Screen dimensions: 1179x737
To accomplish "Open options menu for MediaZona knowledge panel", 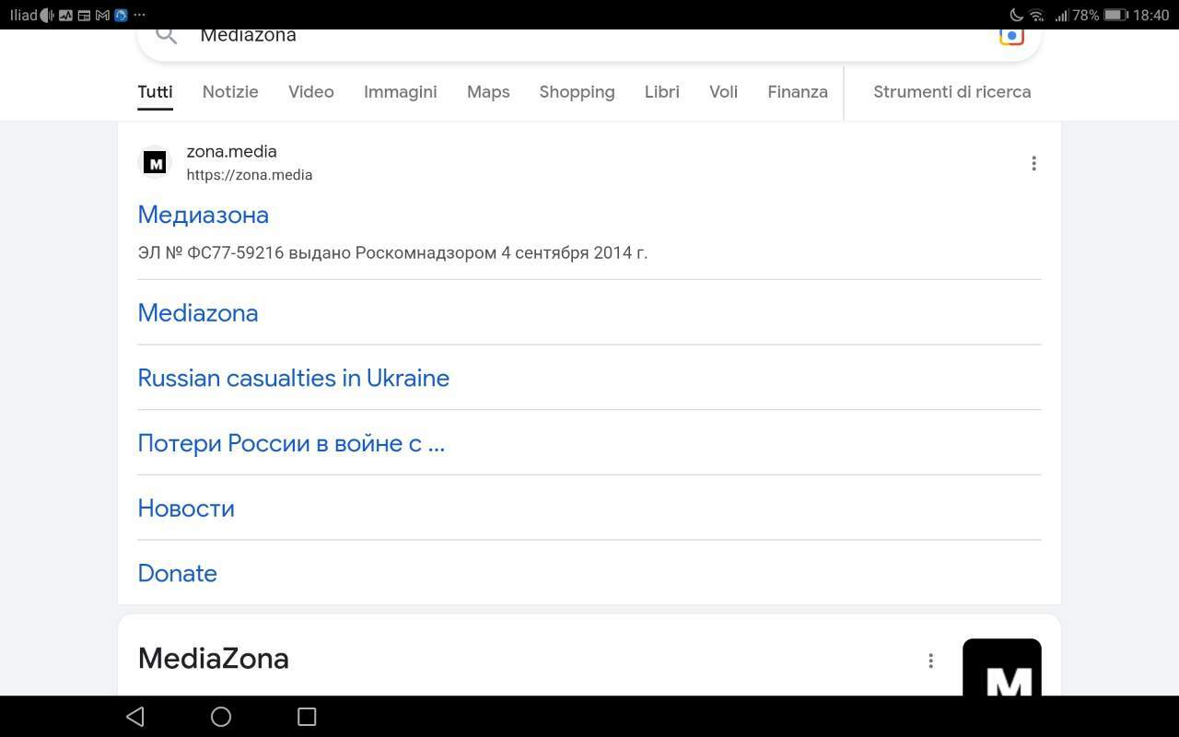I will coord(930,661).
